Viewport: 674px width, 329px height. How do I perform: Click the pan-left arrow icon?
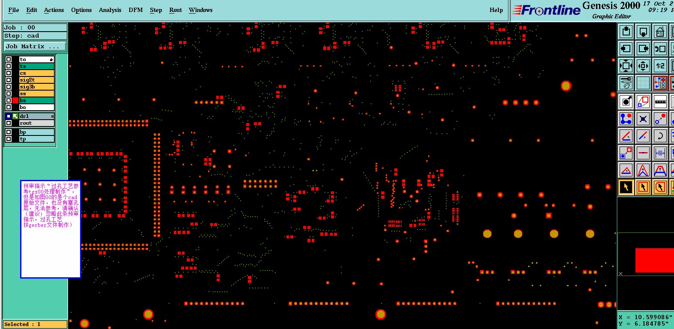[x=626, y=49]
